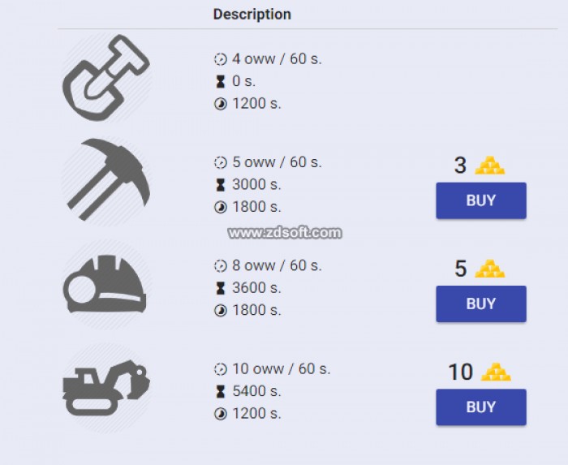Image resolution: width=568 pixels, height=465 pixels.
Task: Click the miner helmet icon
Action: click(105, 284)
